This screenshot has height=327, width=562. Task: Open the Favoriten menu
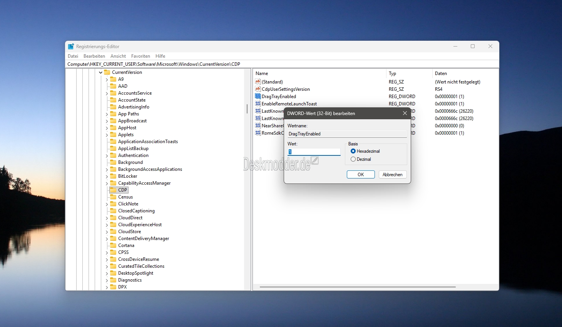click(140, 56)
